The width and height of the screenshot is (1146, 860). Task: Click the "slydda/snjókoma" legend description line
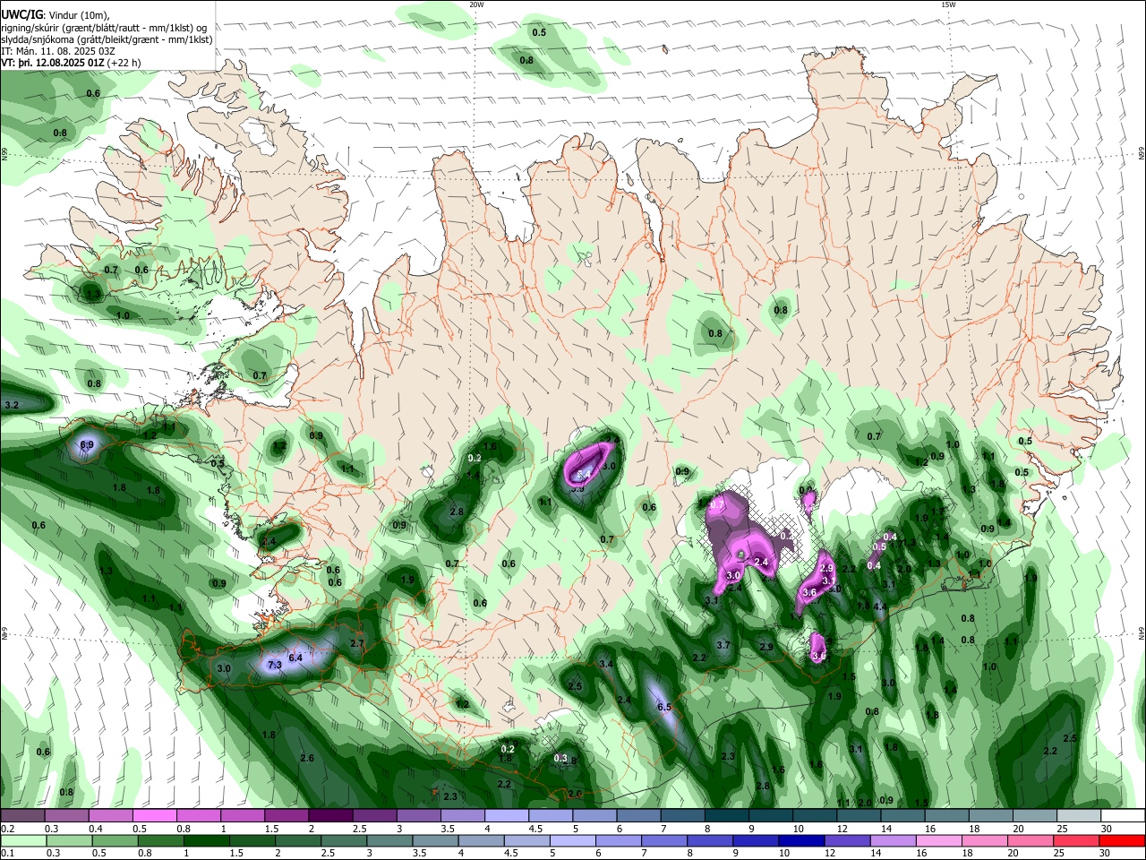107,39
